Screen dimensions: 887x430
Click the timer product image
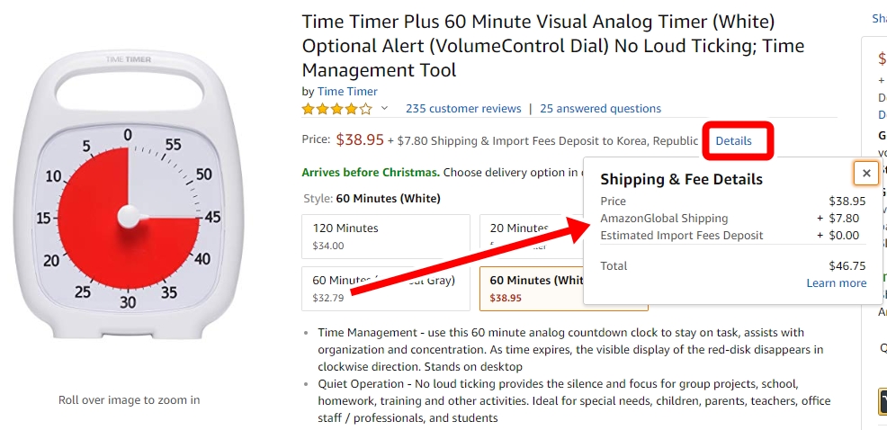[128, 195]
